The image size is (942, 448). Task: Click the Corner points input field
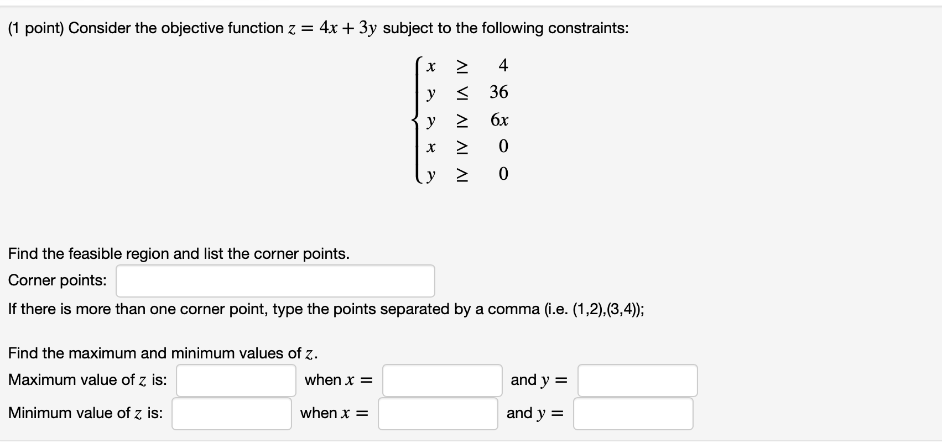pos(274,280)
